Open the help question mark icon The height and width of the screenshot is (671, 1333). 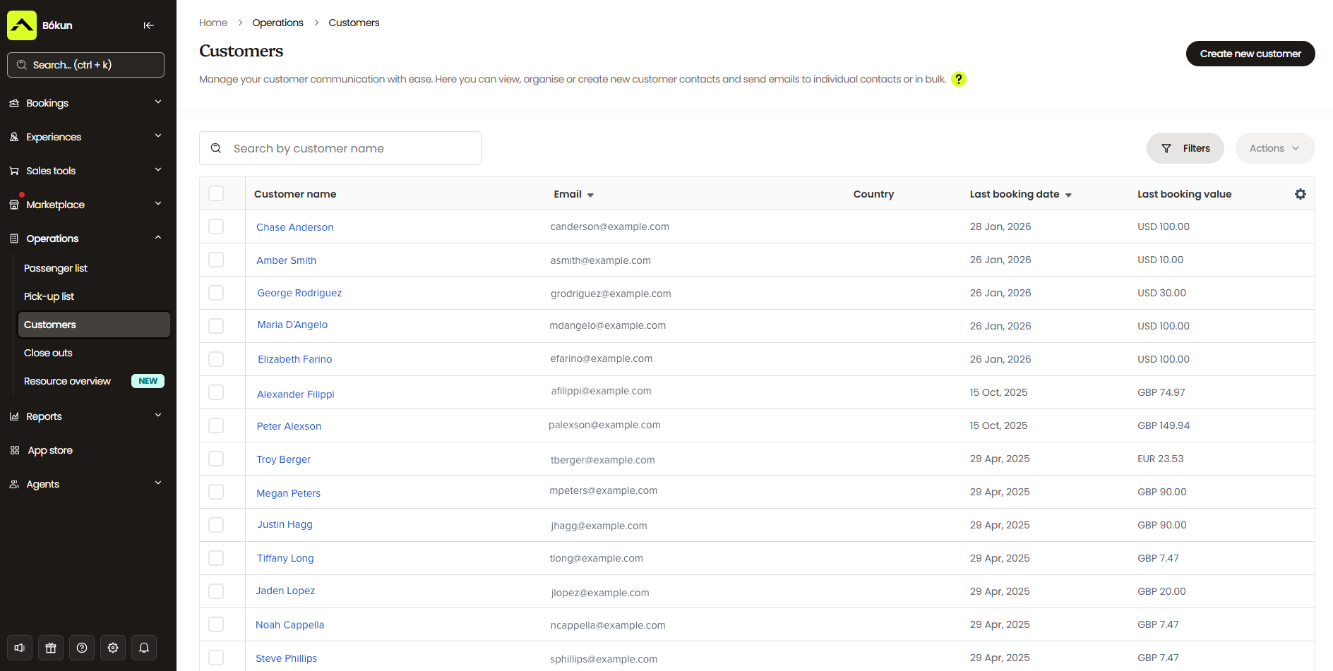pos(81,648)
